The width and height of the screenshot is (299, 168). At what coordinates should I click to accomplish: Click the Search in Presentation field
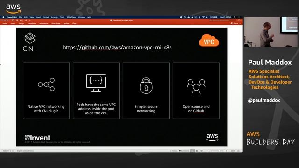coord(223,21)
